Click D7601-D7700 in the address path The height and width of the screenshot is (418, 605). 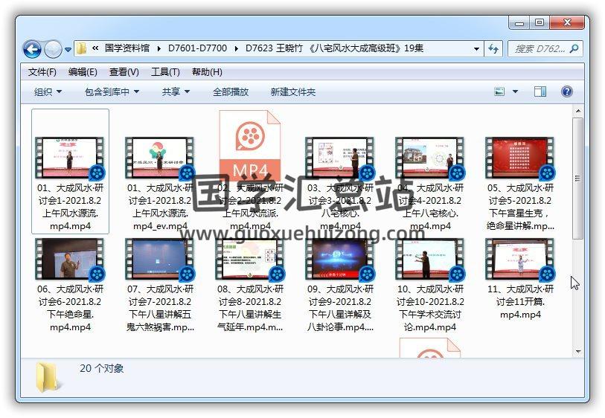[196, 48]
